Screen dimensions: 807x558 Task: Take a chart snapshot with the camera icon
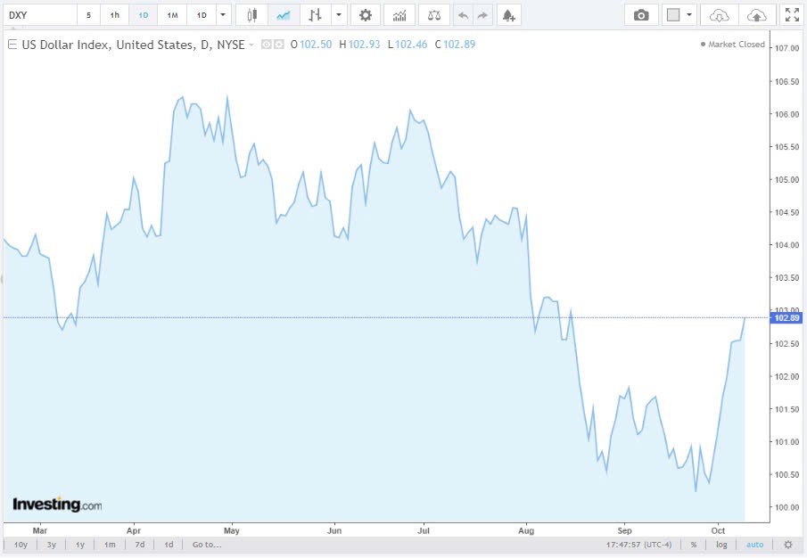(x=641, y=14)
